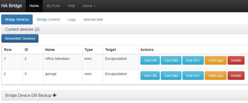Open the About dropdown menu
Screen dimensions: 248x103
click(x=89, y=6)
